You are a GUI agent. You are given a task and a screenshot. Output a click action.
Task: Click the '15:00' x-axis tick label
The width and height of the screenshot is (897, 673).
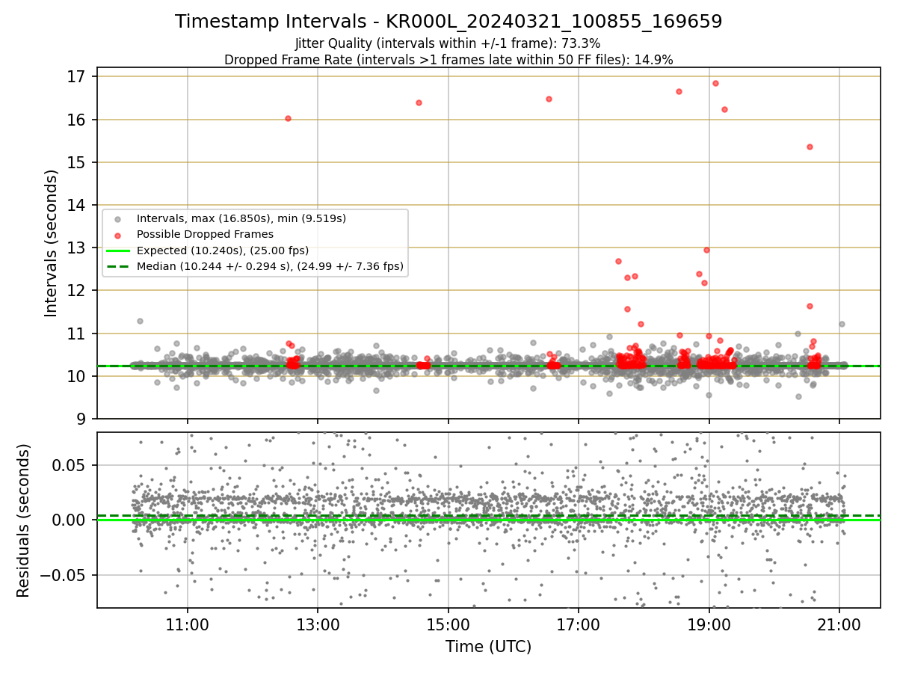coord(449,625)
